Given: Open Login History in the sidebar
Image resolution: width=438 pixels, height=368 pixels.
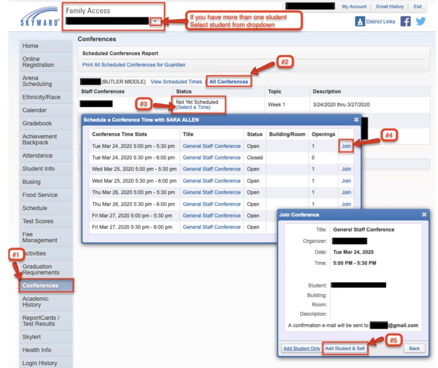Looking at the screenshot, I should (x=46, y=363).
